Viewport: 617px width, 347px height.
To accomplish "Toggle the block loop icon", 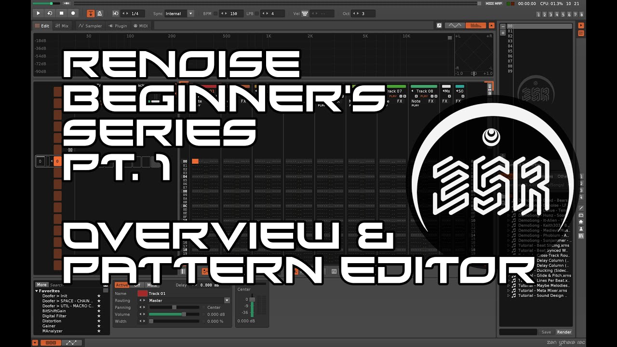I will point(115,13).
